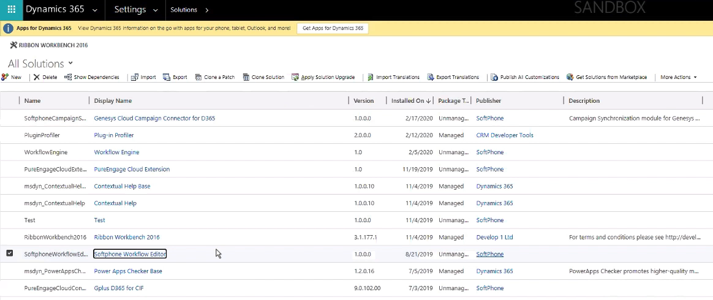Open the Test solution link

(x=99, y=220)
